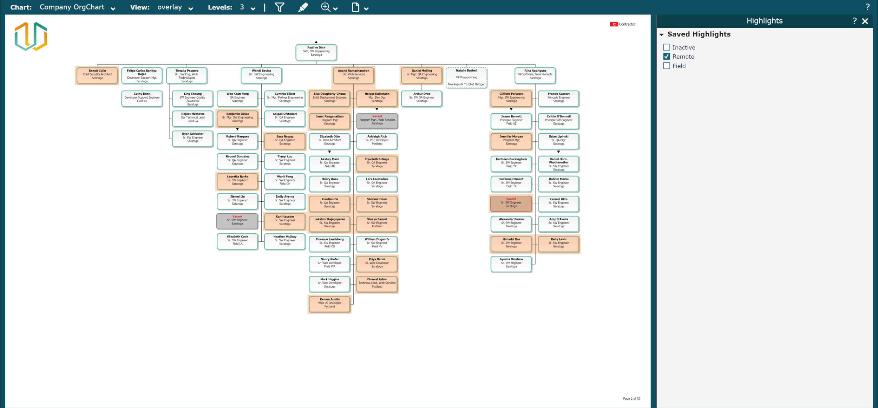The width and height of the screenshot is (878, 408).
Task: Click the red Contractor legend swatch
Action: [614, 24]
